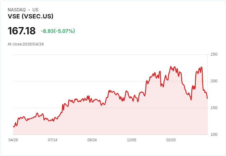Screen dimensions: 226x156
Task: Click the 07/14 x-axis date label
Action: tap(53, 140)
